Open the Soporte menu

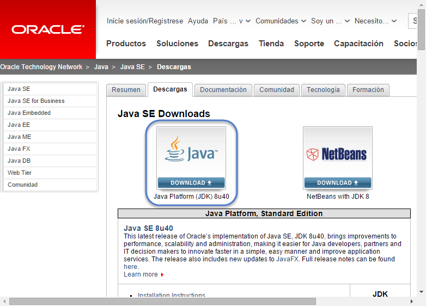pos(309,44)
